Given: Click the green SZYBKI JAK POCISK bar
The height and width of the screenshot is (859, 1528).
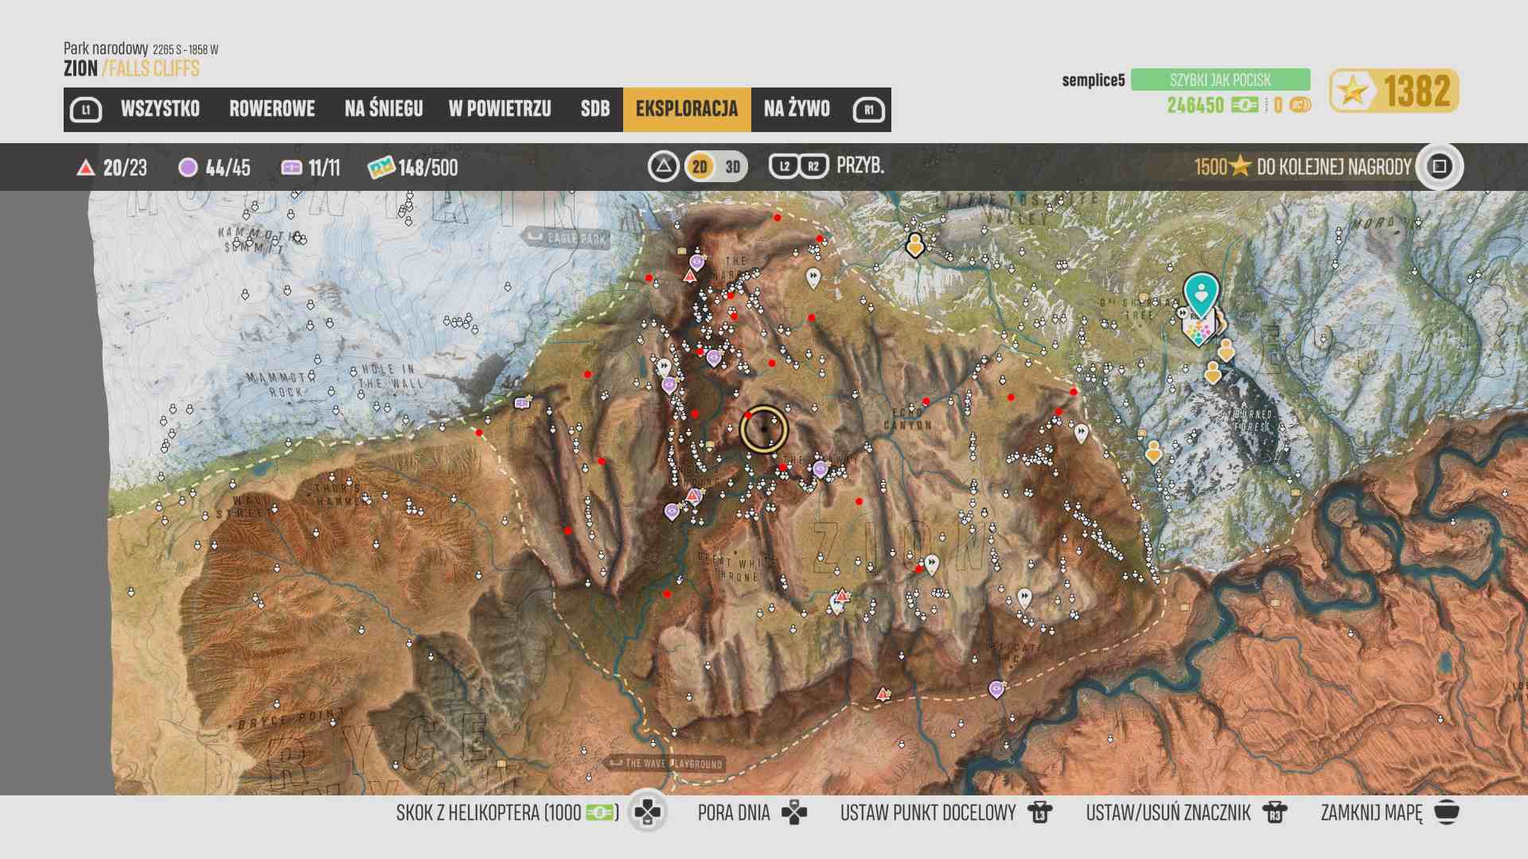Looking at the screenshot, I should [1220, 80].
